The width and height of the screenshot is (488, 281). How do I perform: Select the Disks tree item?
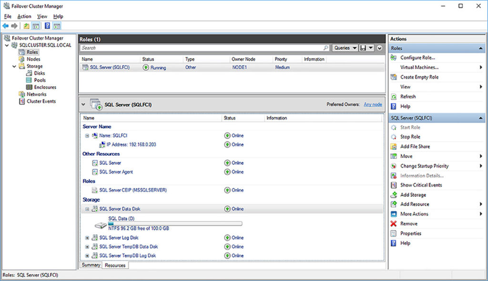click(x=39, y=73)
